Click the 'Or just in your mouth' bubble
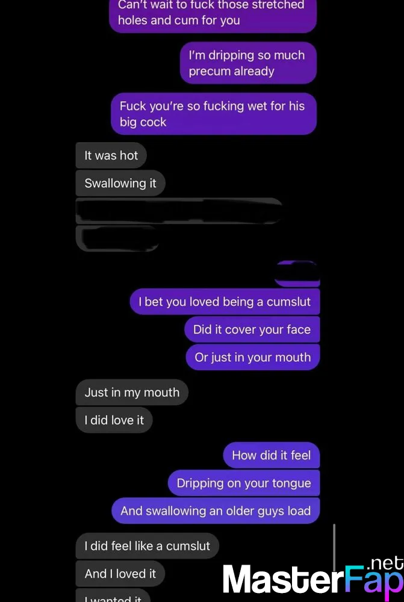The height and width of the screenshot is (602, 404). pos(253,357)
